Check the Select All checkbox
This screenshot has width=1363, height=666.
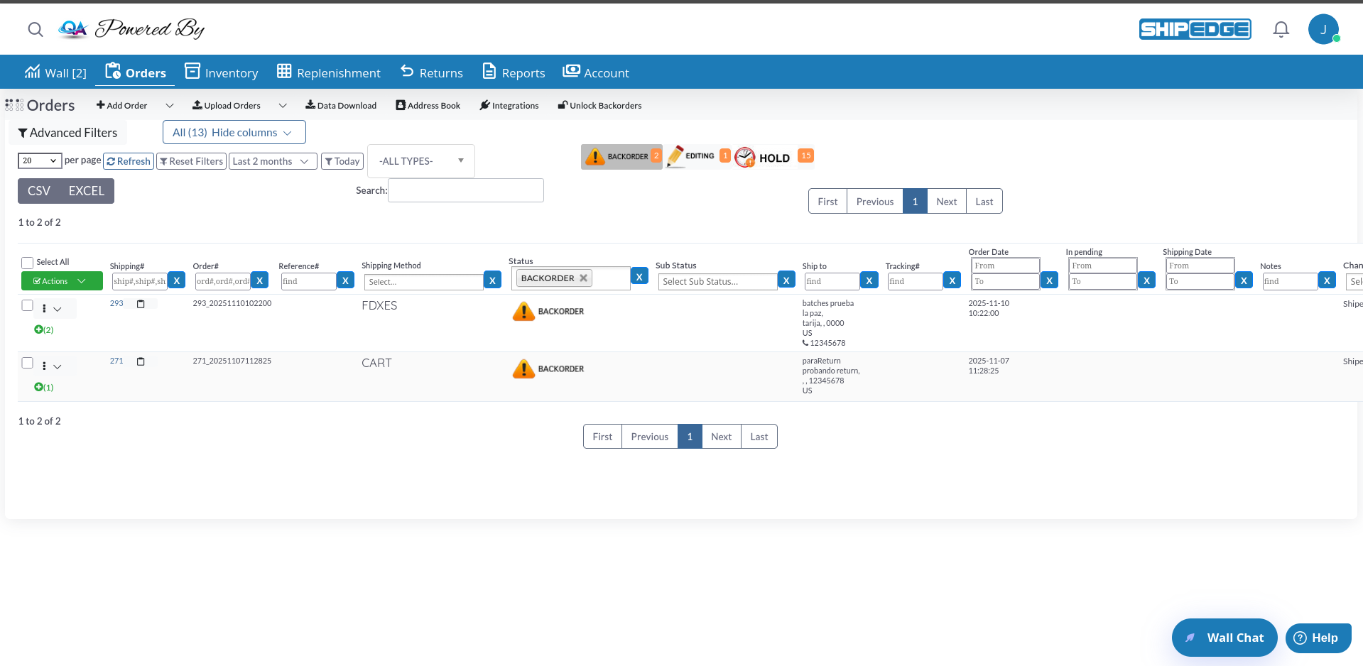(x=28, y=263)
